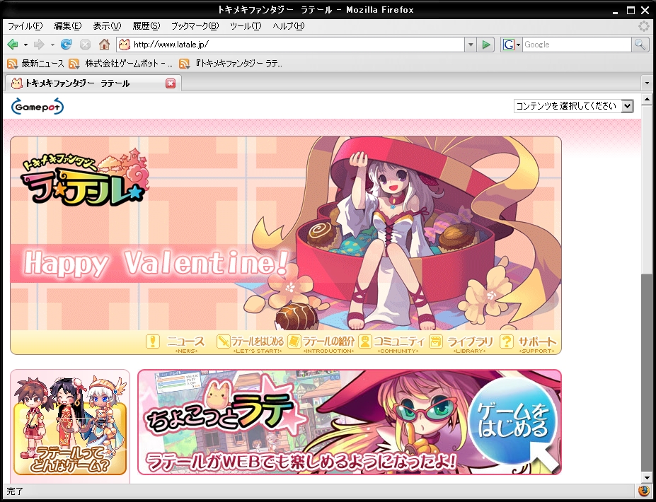Expand the address bar URL history dropdown
Image resolution: width=656 pixels, height=502 pixels.
[471, 45]
